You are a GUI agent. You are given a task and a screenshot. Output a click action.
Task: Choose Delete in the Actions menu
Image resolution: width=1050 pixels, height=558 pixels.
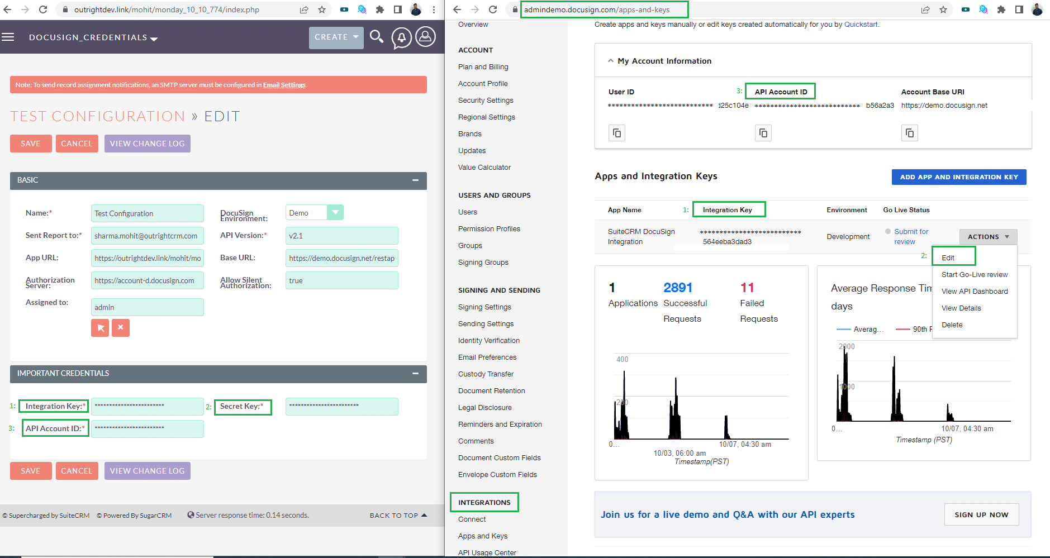[952, 325]
